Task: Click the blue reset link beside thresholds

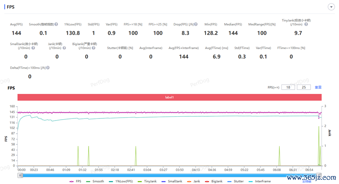Action: [x=318, y=88]
